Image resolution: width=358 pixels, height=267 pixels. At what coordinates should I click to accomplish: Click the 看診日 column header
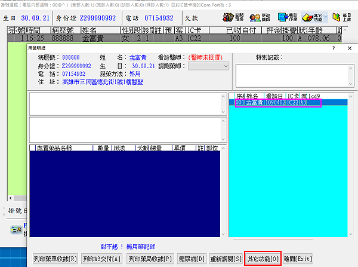pos(275,96)
